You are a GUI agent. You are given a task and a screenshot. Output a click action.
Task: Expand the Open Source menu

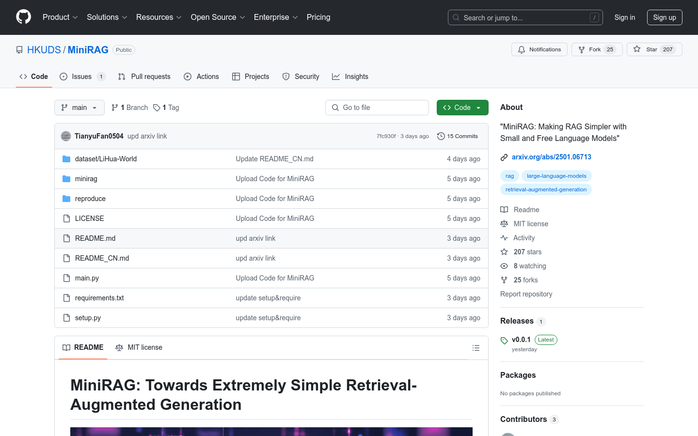[218, 17]
